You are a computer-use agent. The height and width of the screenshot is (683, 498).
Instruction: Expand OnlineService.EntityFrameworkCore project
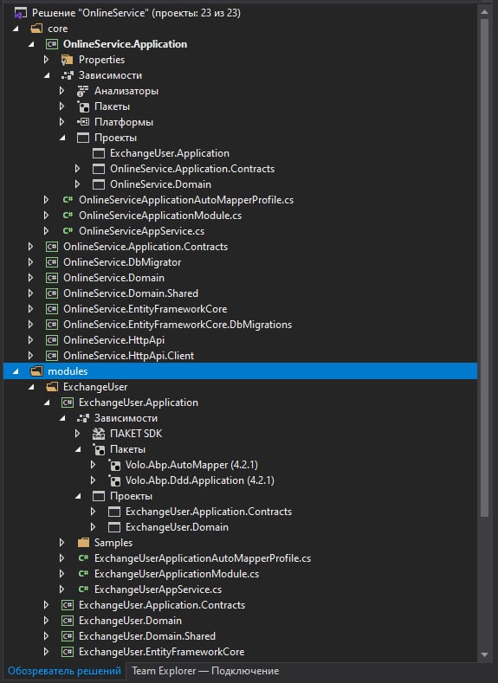point(30,309)
